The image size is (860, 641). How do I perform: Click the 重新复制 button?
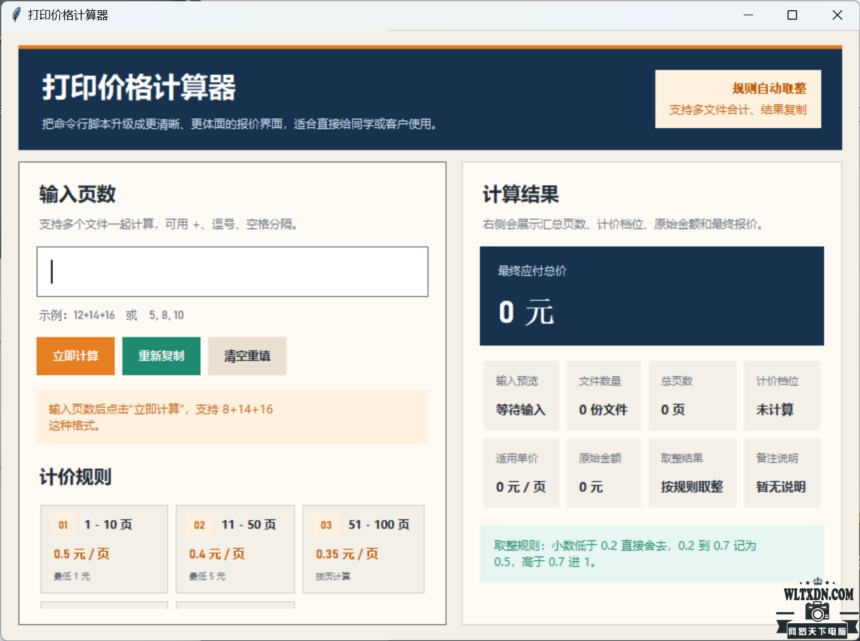coord(161,356)
